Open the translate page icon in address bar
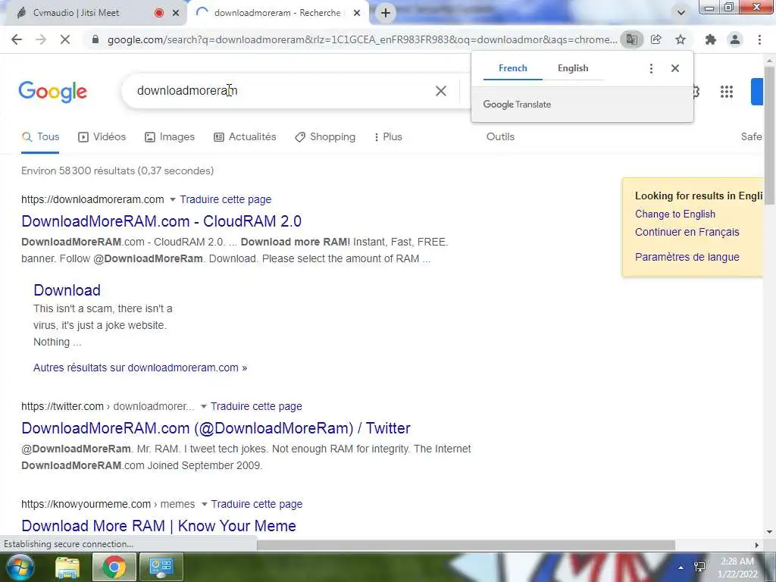 (x=631, y=39)
